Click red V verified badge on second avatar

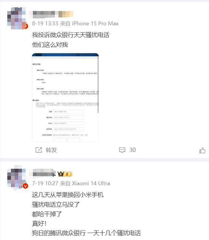pos(25,186)
